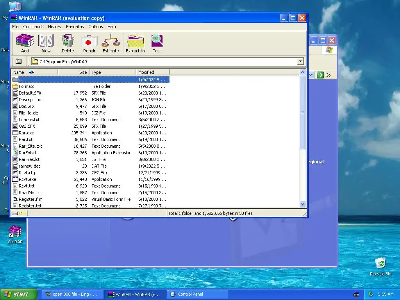The image size is (400, 300).
Task: Sort files by Size column
Action: coord(73,72)
